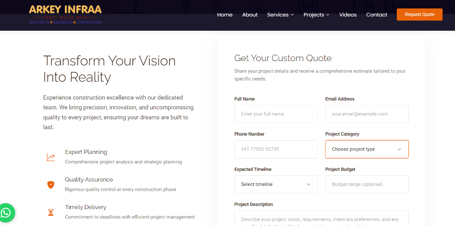Go to the Home page
Screen dimensions: 455x226
[225, 15]
